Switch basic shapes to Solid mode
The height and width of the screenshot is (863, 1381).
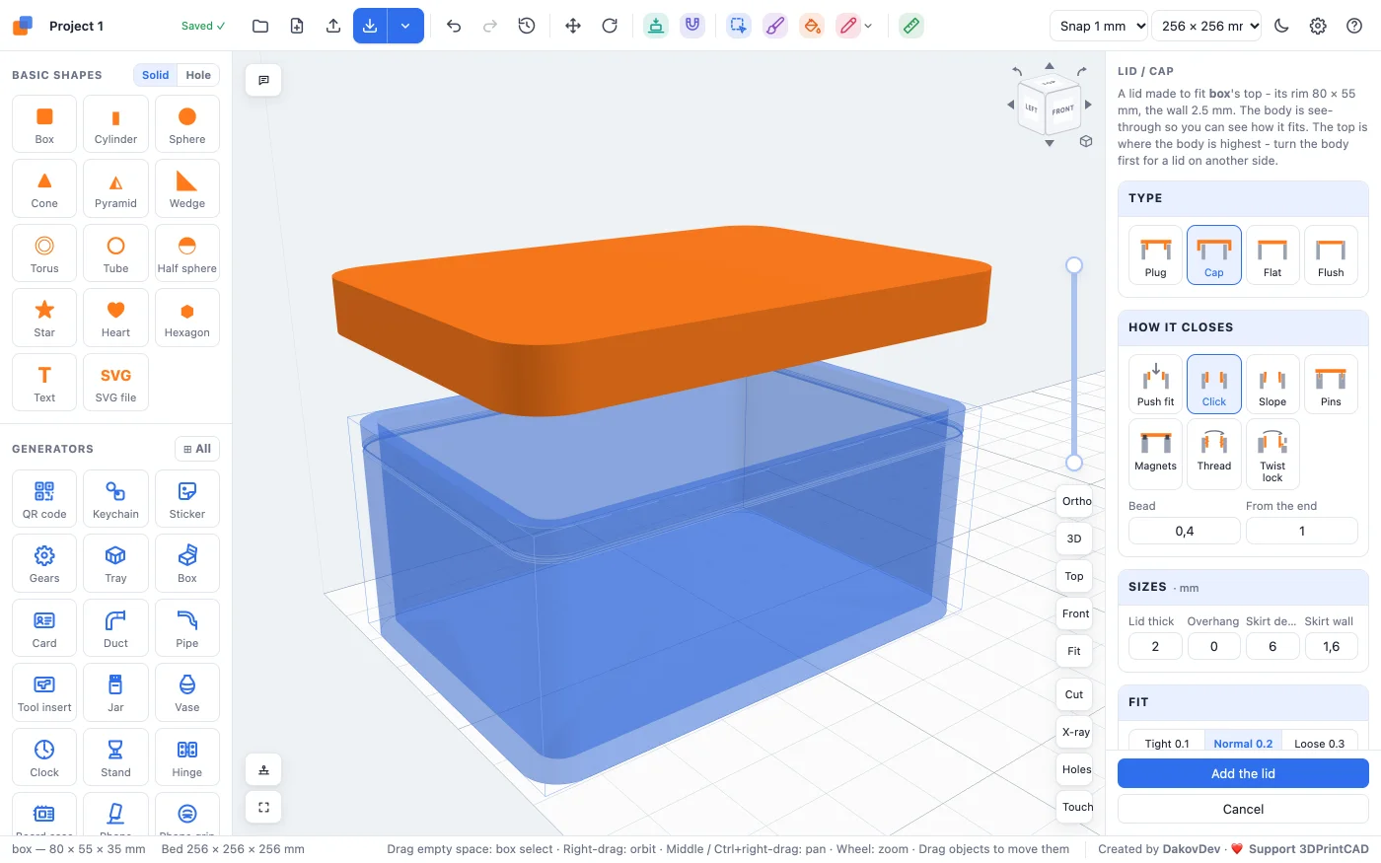click(x=155, y=75)
